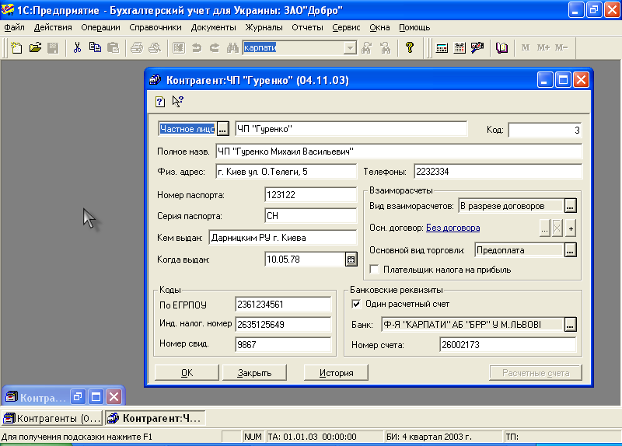Click the M- memory subtract button

click(x=561, y=48)
